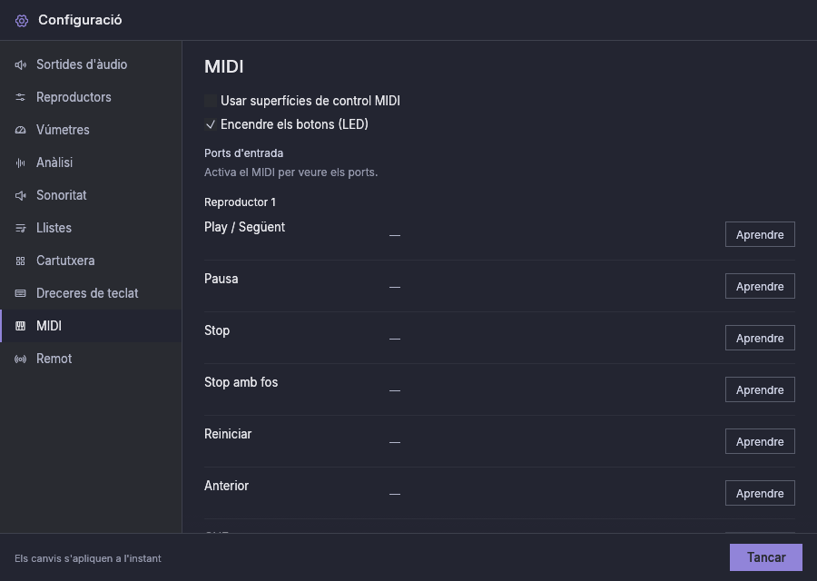Open Remot settings section
Screen dimensions: 817x581
91,359
